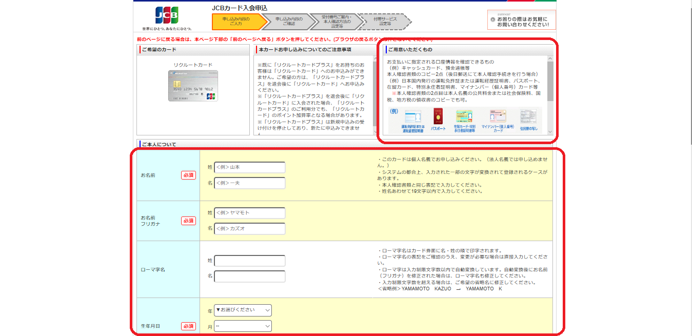This screenshot has height=336, width=692.
Task: Open the 月 birth month dropdown
Action: [x=243, y=326]
